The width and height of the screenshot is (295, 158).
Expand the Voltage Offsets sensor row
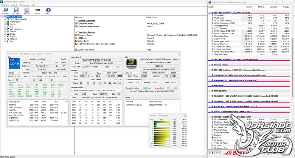coord(212,26)
